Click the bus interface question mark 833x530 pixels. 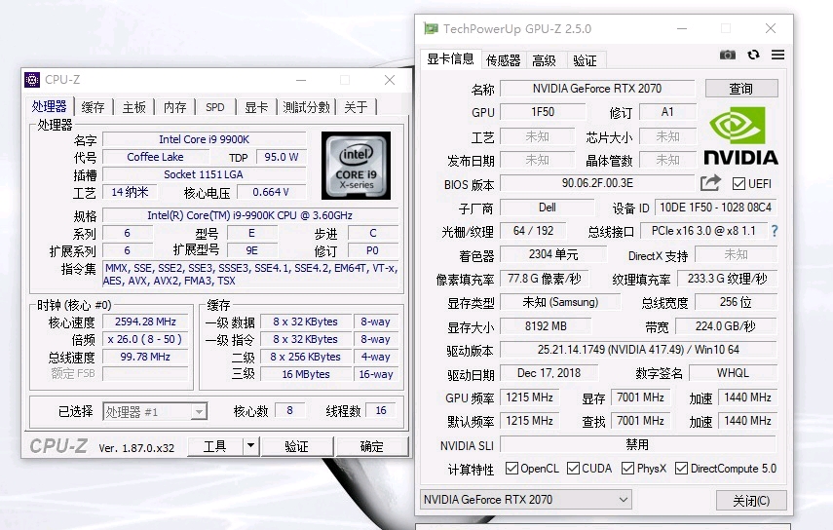point(775,231)
